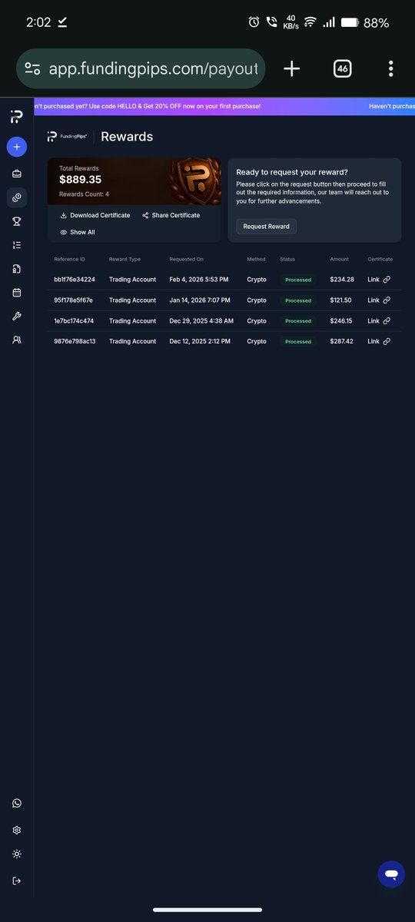This screenshot has height=922, width=415.
Task: Tap the address bar URL app.fundingpips.com
Action: click(x=152, y=69)
